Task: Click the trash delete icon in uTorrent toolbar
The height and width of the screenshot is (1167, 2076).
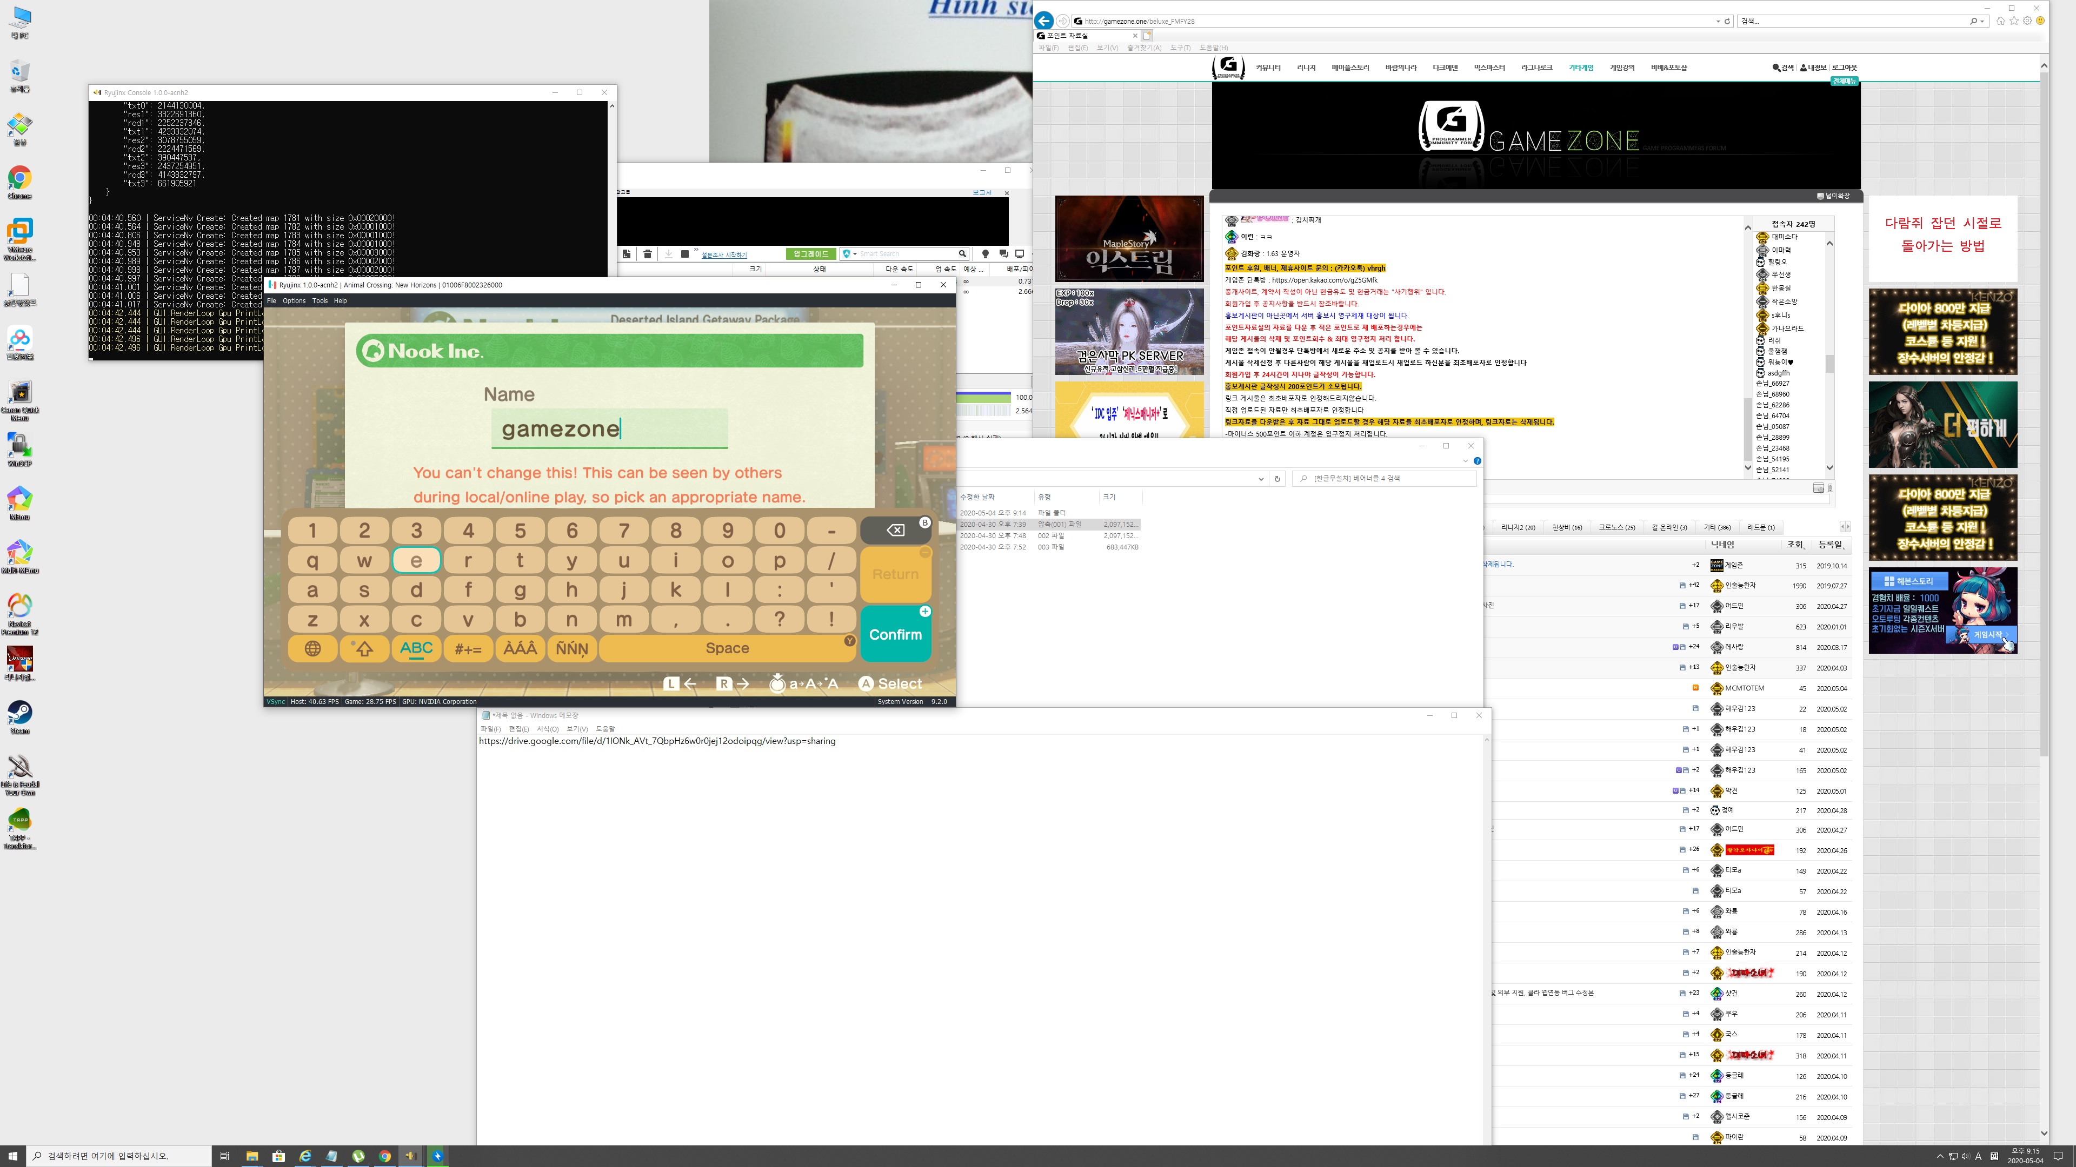Action: 647,254
